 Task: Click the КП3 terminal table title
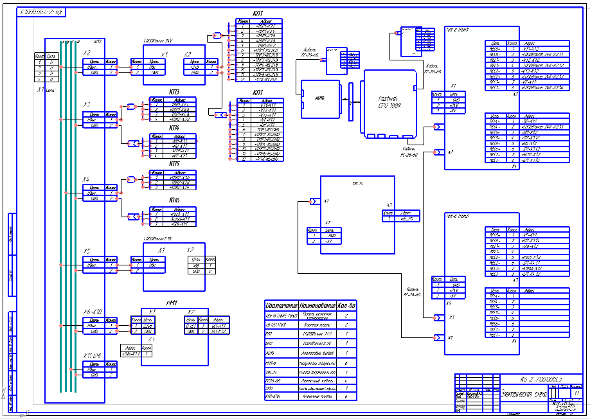point(174,92)
